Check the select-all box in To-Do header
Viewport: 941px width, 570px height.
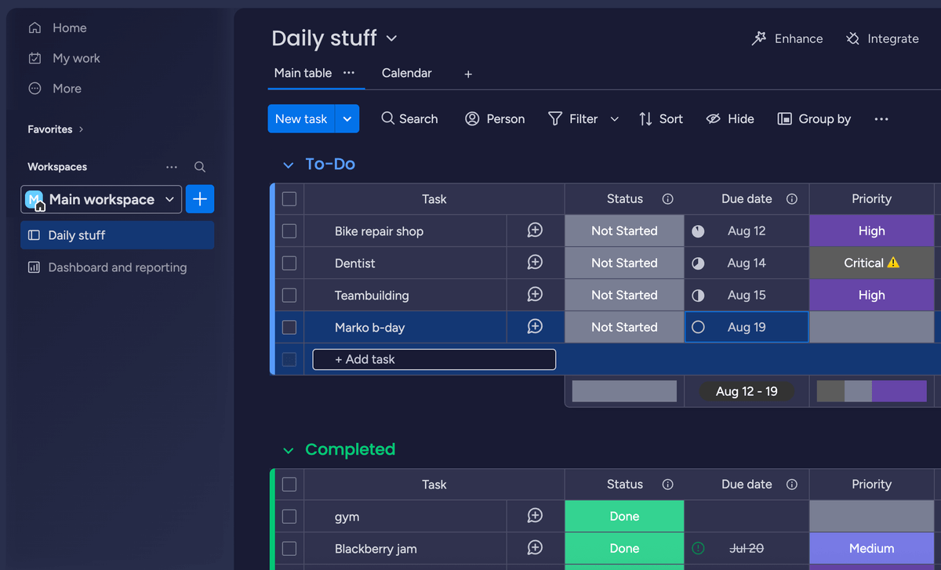[x=289, y=198]
